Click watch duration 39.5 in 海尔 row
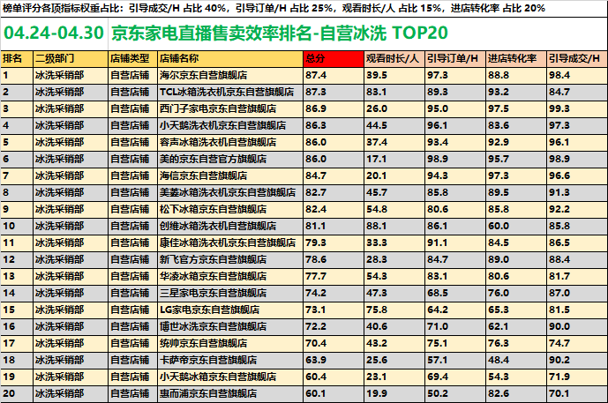Viewport: 608px width, 403px height. [x=394, y=75]
